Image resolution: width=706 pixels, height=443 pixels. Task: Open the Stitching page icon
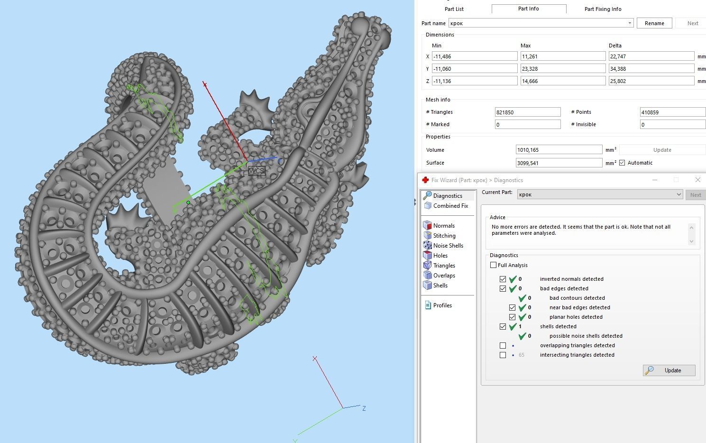click(428, 236)
